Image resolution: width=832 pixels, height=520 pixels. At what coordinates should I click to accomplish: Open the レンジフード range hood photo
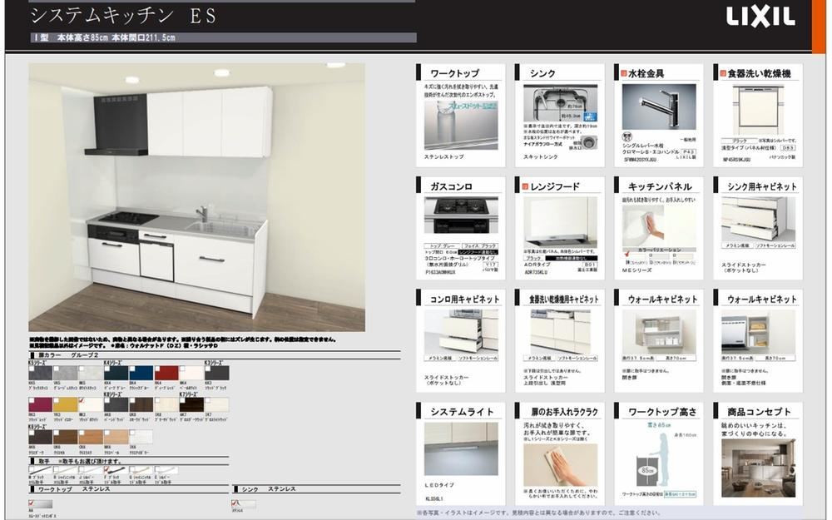point(560,222)
